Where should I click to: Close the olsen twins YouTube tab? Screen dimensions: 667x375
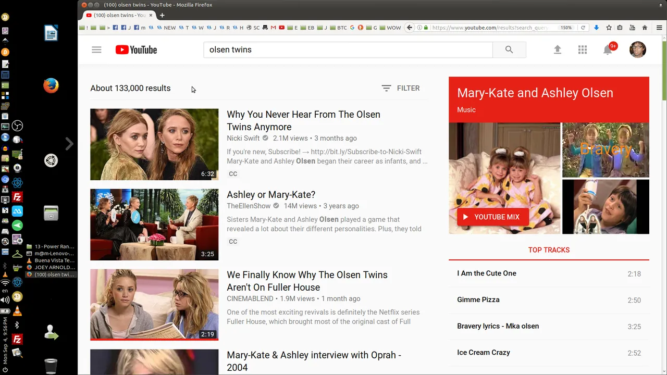coord(151,15)
